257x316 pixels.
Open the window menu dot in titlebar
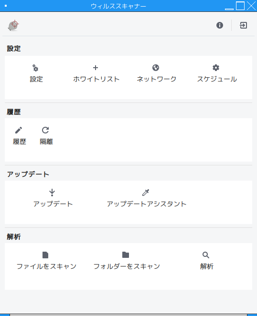(x=6, y=6)
